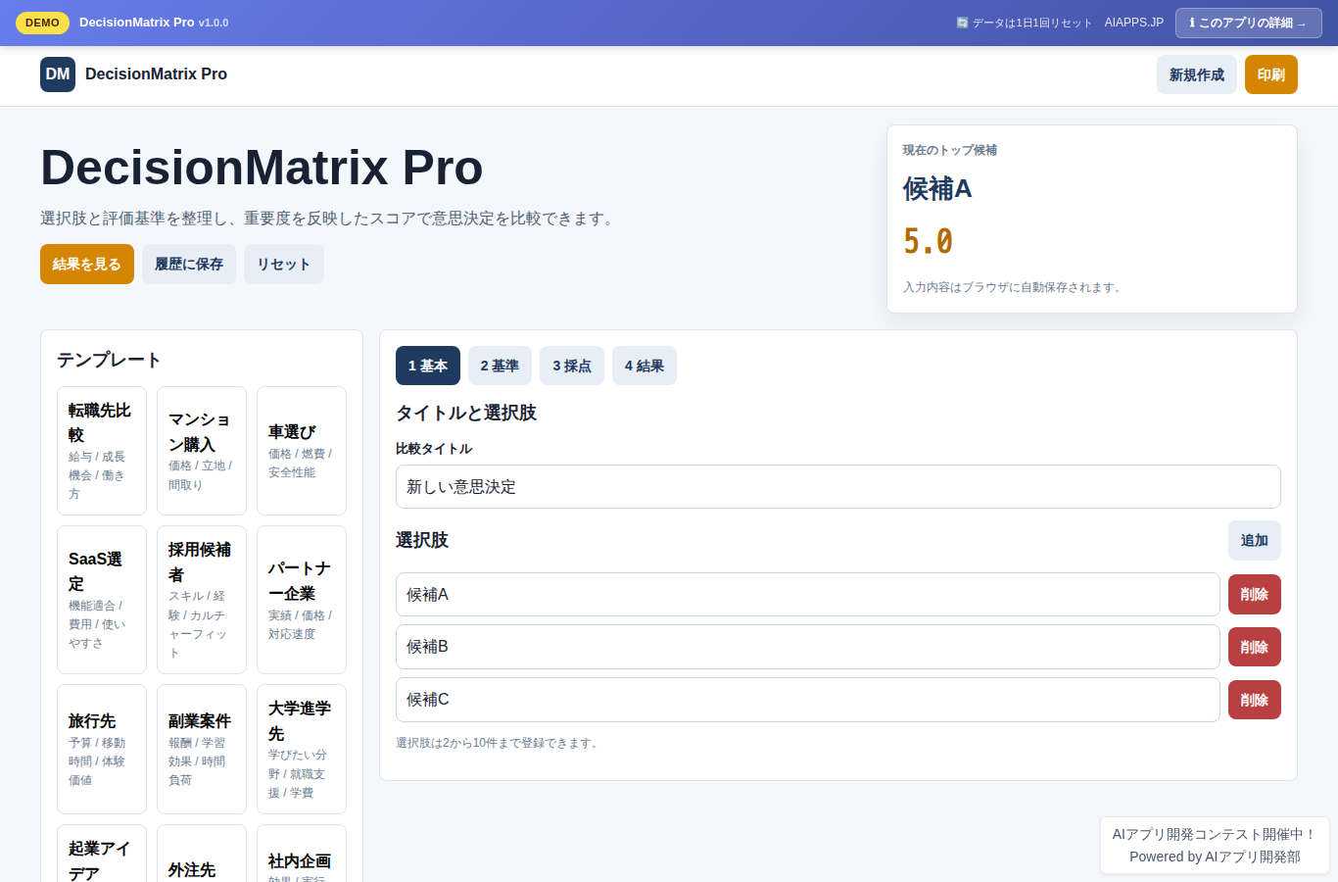Screen dimensions: 1338x882
Task: Open このアプリの詳細 link
Action: (1248, 23)
